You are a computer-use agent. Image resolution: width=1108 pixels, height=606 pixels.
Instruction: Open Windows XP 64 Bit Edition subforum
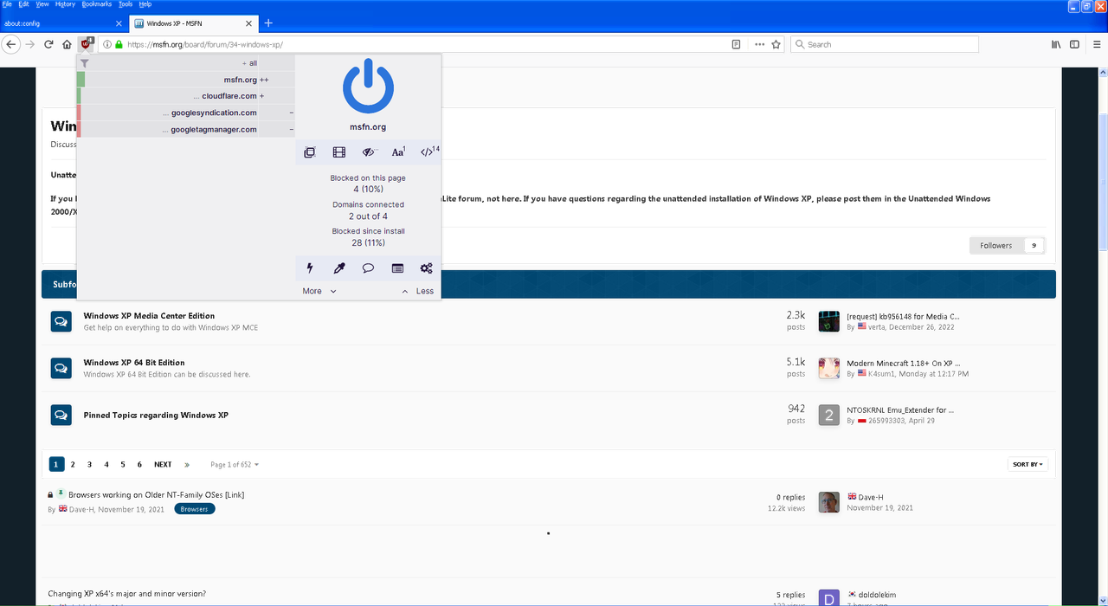pyautogui.click(x=134, y=363)
